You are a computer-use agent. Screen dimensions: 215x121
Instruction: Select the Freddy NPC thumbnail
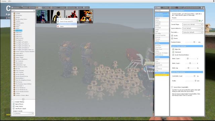pos(86,16)
